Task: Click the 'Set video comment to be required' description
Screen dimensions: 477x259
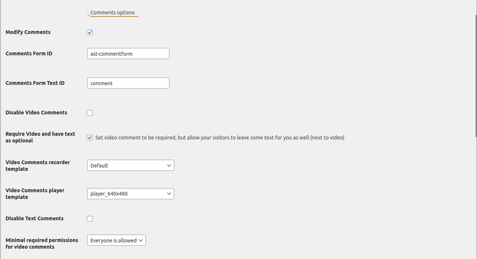Action: point(220,138)
